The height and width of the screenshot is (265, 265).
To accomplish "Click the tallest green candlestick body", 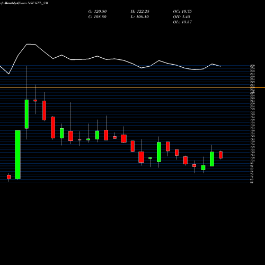I will tap(17, 155).
